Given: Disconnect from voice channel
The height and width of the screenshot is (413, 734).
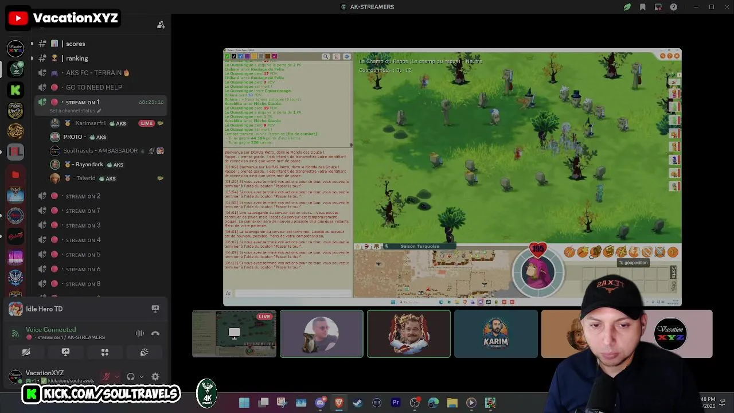Looking at the screenshot, I should [155, 333].
